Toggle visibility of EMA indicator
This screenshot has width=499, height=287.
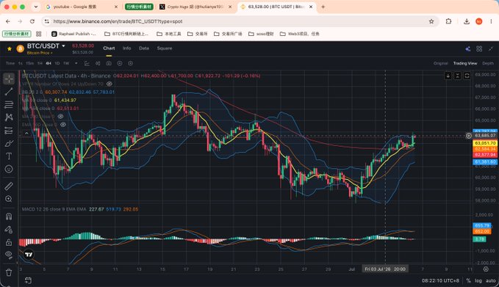[63, 125]
